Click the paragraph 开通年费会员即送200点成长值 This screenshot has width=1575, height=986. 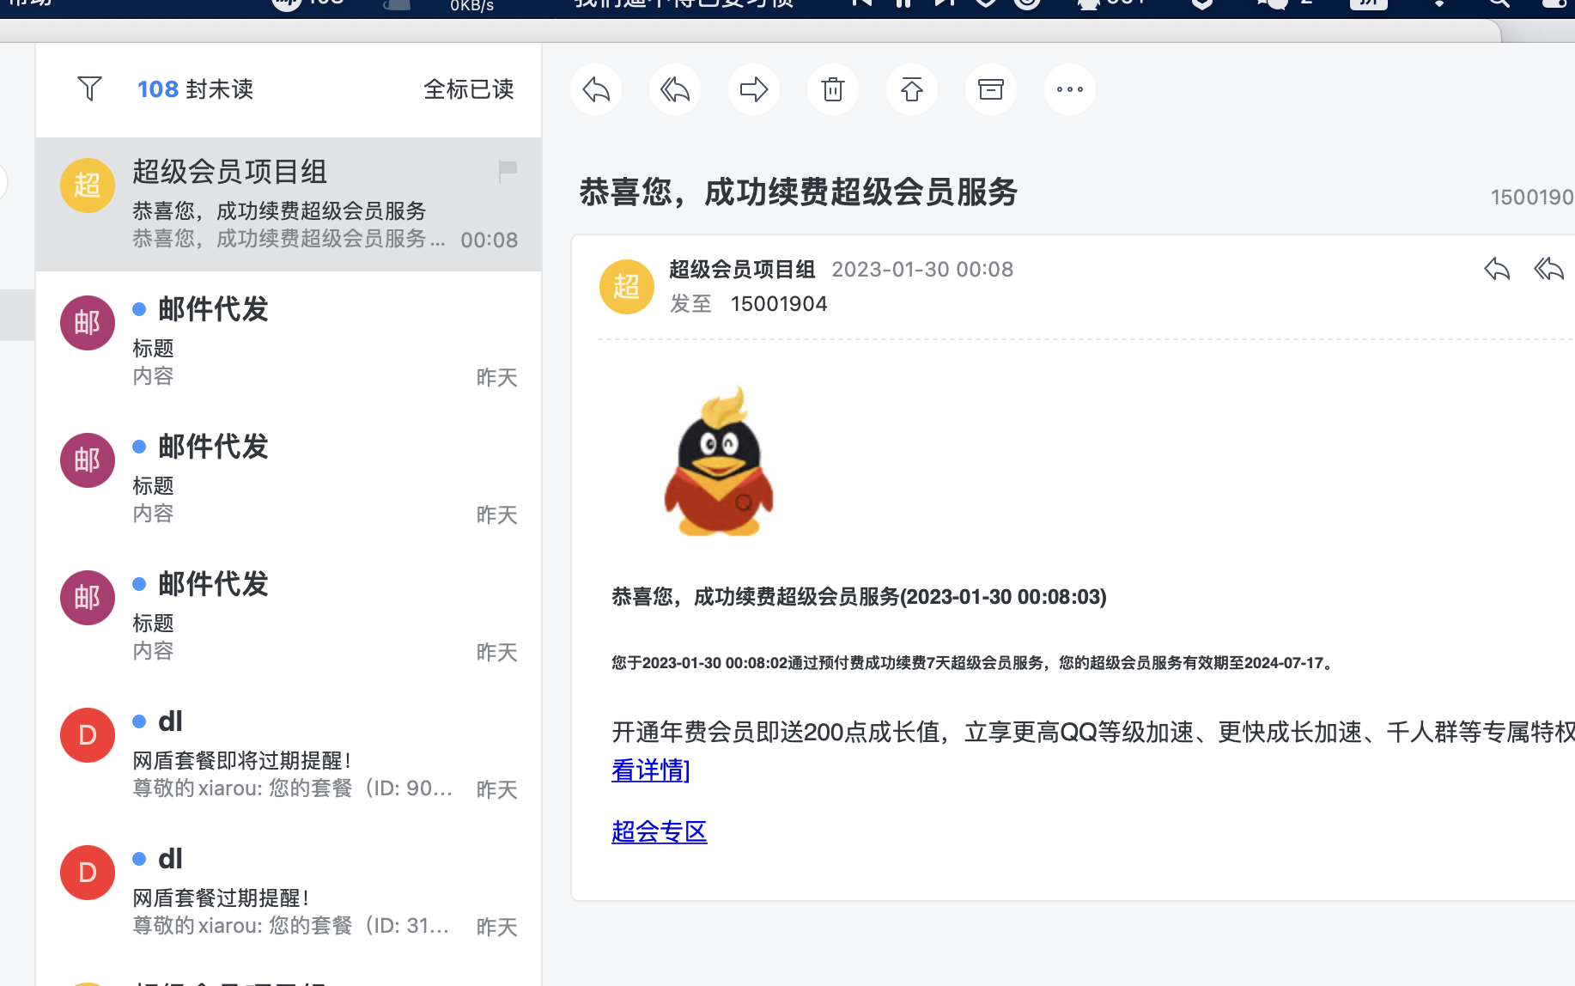click(1093, 732)
